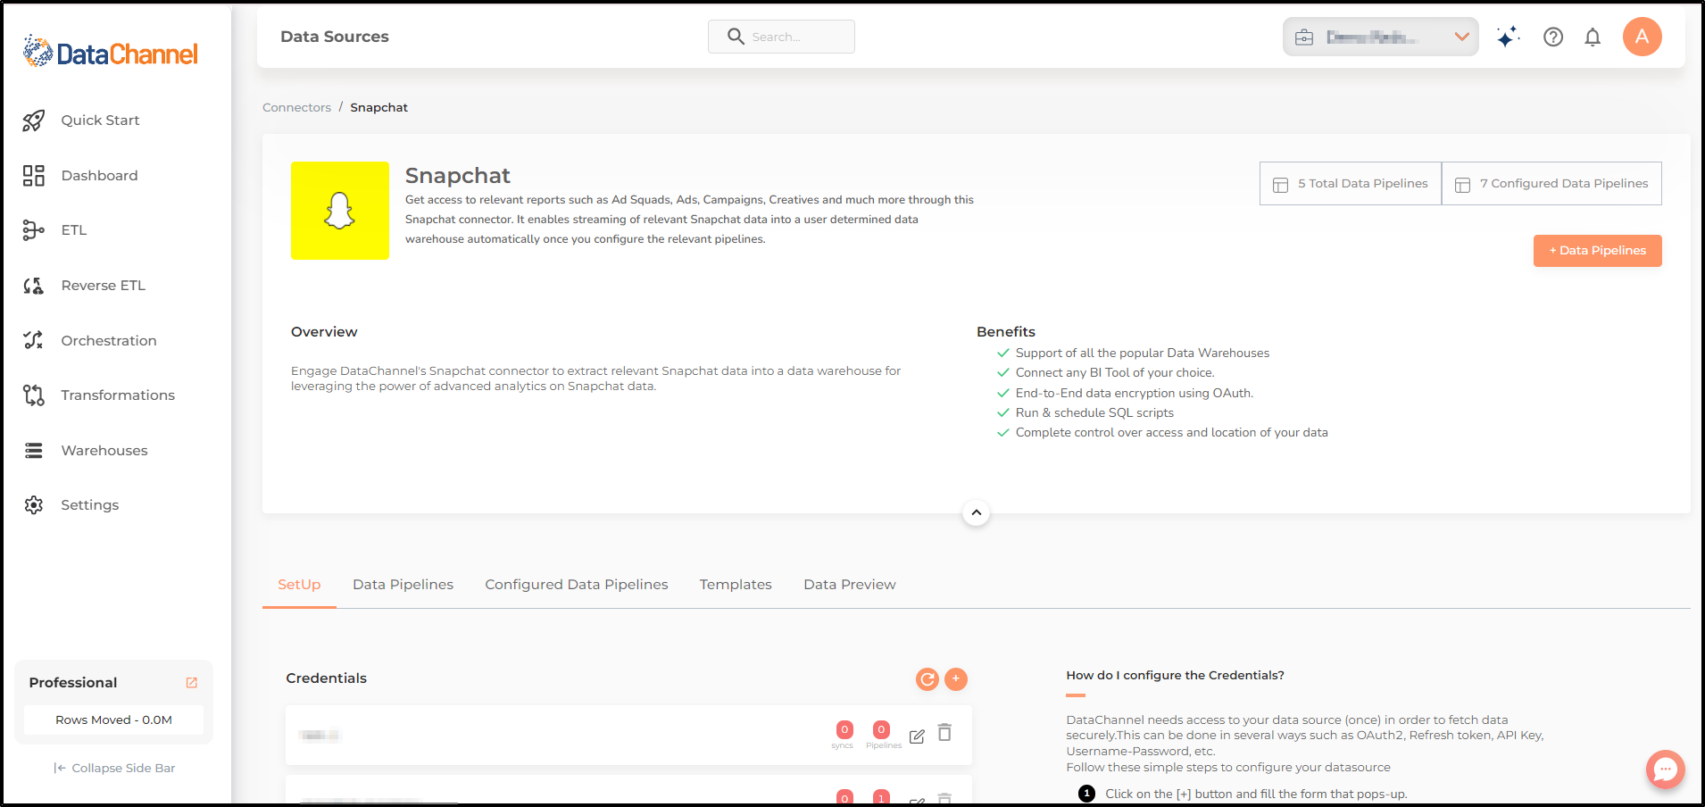
Task: Open the AI sparkle assistant icon
Action: coord(1508,37)
